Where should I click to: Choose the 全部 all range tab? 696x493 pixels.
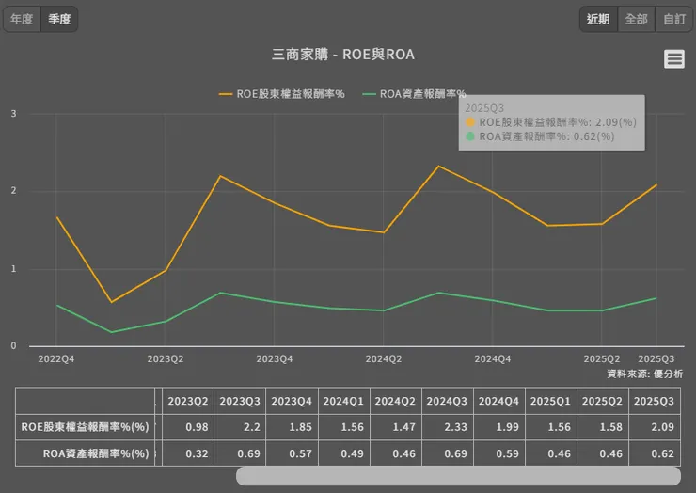tap(636, 19)
